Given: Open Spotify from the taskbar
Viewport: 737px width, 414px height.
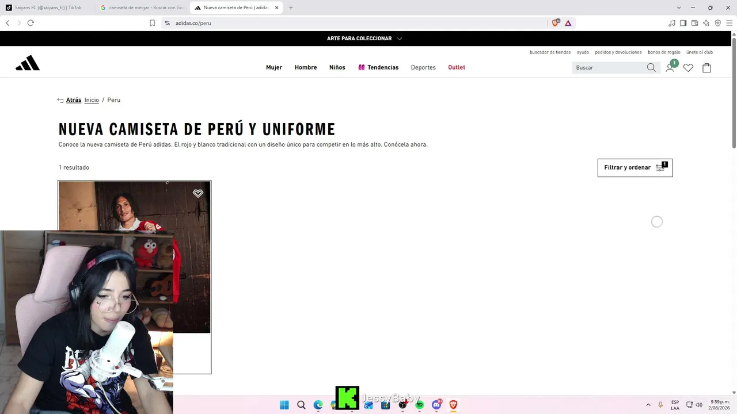Looking at the screenshot, I should (x=420, y=405).
